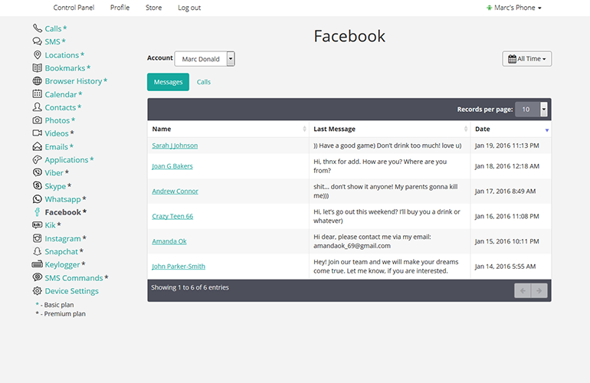The height and width of the screenshot is (383, 590).
Task: Click the Applications icon in sidebar
Action: pyautogui.click(x=38, y=160)
